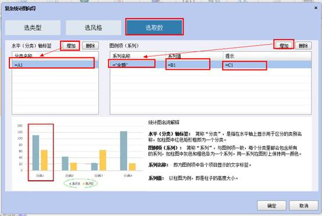
Task: Click 增加 for category axis labels
Action: point(71,46)
